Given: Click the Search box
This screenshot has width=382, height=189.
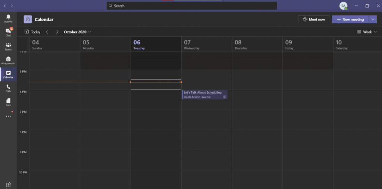Looking at the screenshot, I should pyautogui.click(x=192, y=6).
